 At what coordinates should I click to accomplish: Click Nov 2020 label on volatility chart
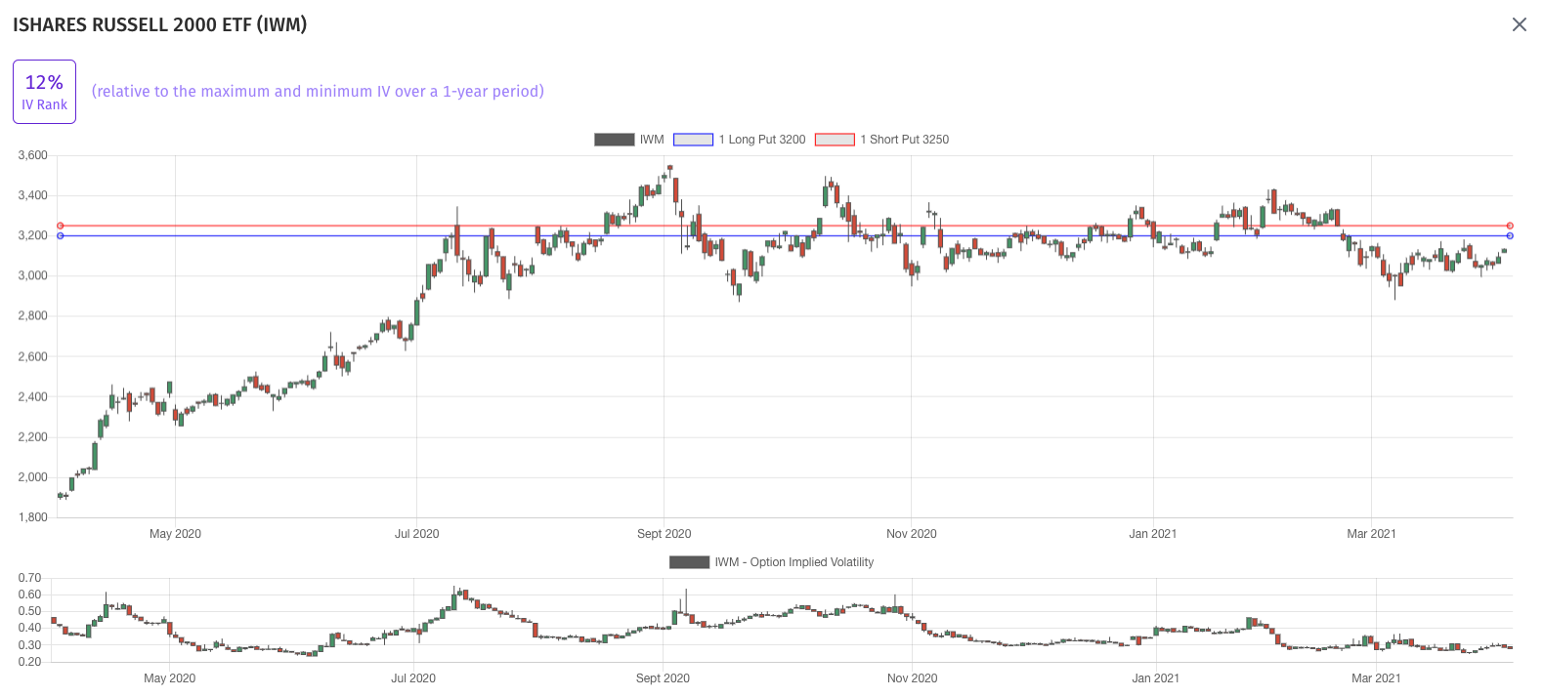click(x=912, y=678)
